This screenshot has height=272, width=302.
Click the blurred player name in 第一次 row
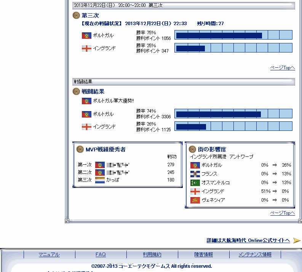click(118, 165)
